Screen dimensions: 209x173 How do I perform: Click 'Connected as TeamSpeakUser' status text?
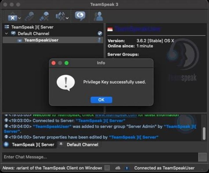pos(164,168)
